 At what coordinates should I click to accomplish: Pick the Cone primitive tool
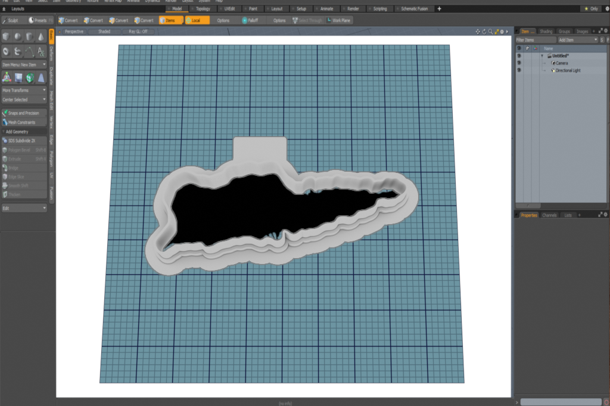41,37
